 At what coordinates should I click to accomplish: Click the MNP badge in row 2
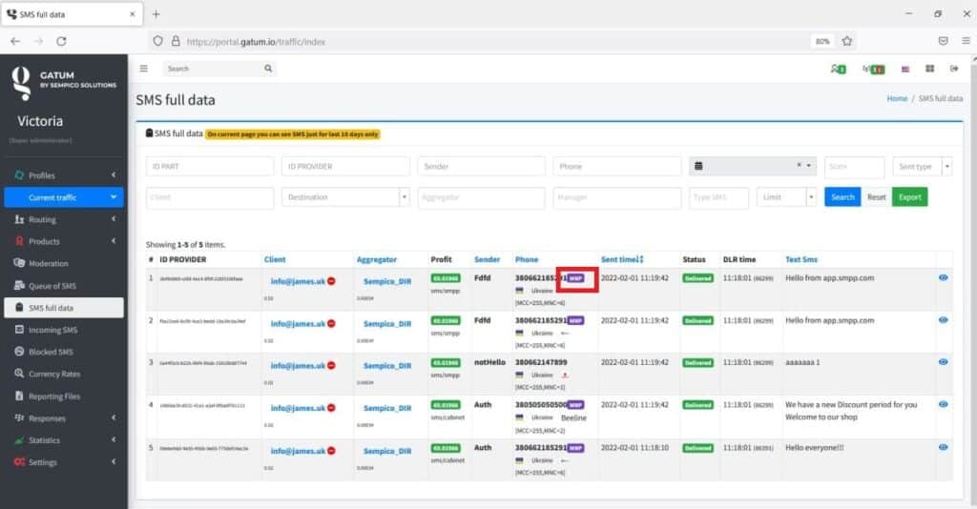pos(575,320)
